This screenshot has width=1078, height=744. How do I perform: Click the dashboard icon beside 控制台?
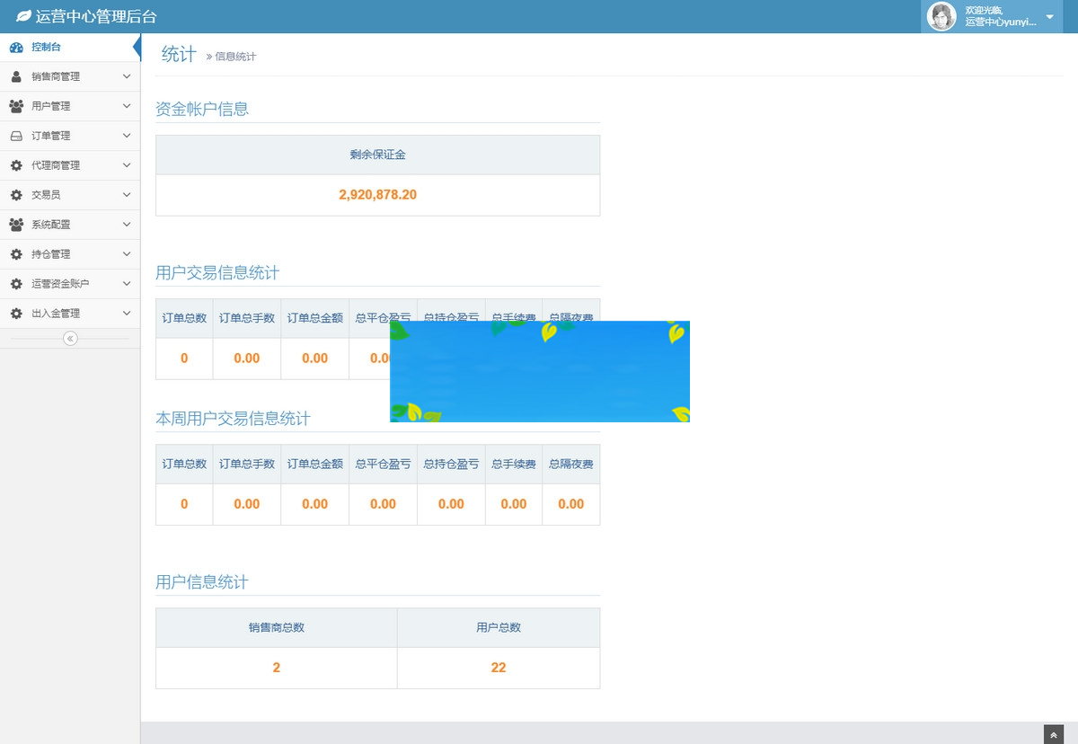[17, 46]
